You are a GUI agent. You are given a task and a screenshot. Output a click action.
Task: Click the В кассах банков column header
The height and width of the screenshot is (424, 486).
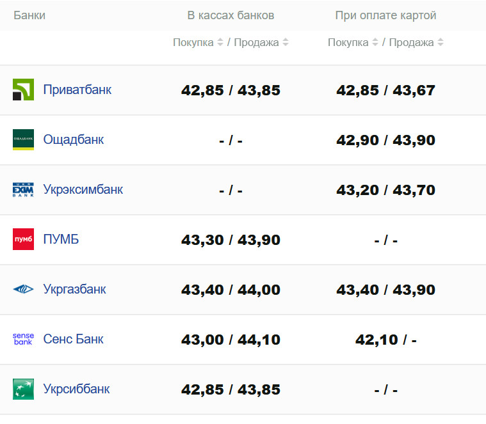231,15
